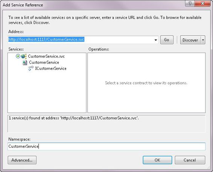Image resolution: width=213 pixels, height=172 pixels.
Task: Click the Go button
Action: [167, 40]
